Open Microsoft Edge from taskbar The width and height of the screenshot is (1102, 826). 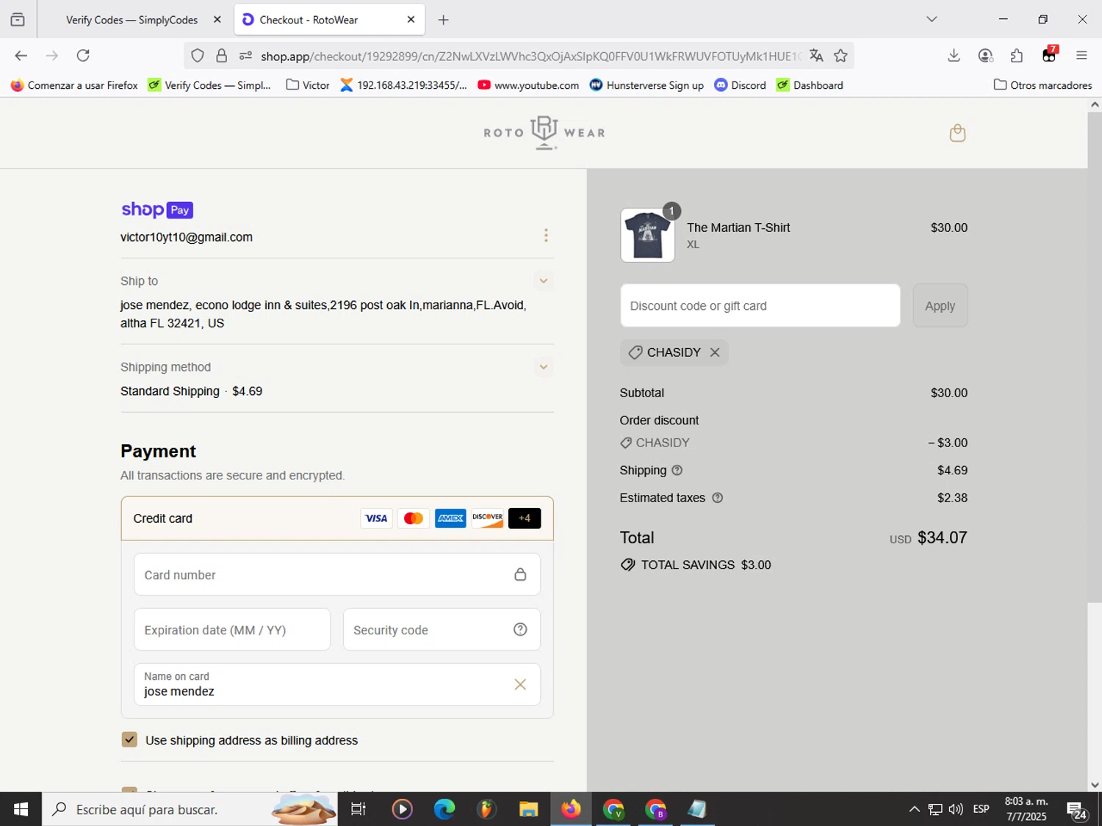click(444, 809)
